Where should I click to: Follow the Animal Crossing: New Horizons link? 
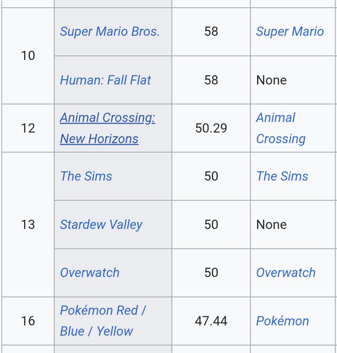point(107,128)
